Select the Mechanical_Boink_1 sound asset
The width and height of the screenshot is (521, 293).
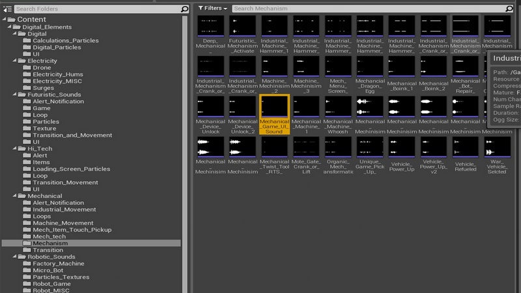tap(402, 68)
